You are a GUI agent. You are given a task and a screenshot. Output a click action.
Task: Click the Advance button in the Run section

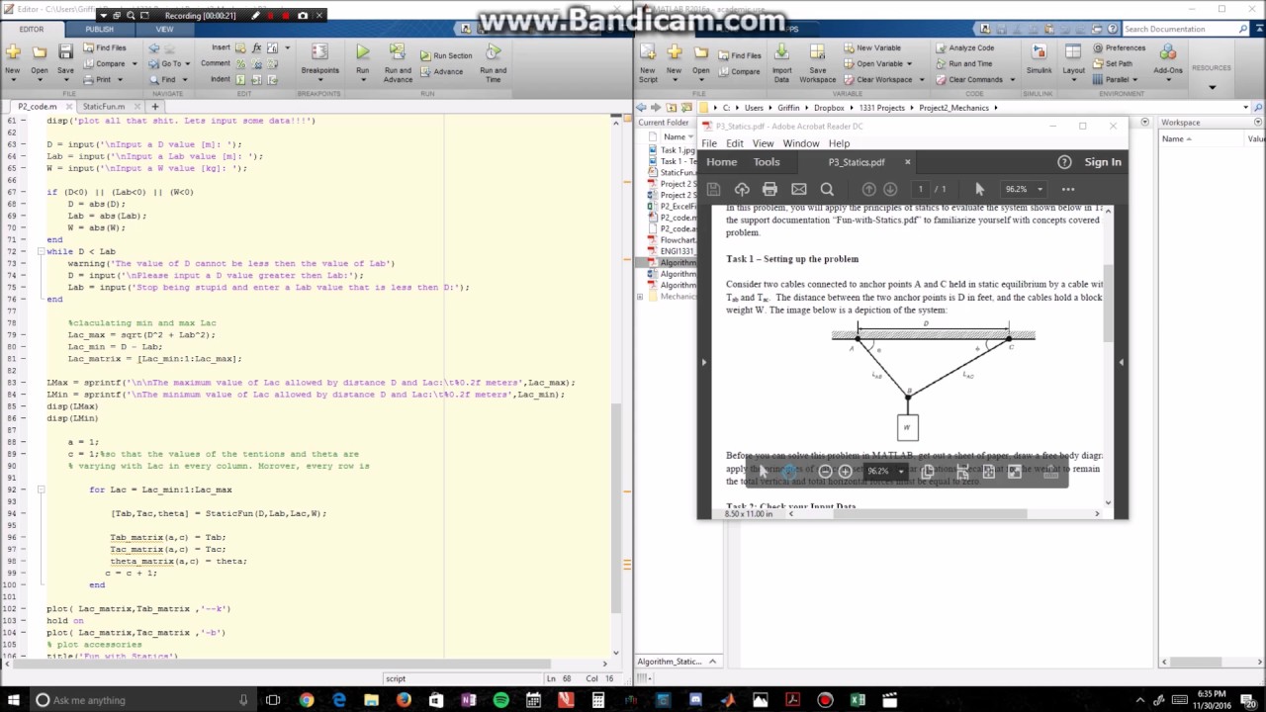pyautogui.click(x=441, y=71)
